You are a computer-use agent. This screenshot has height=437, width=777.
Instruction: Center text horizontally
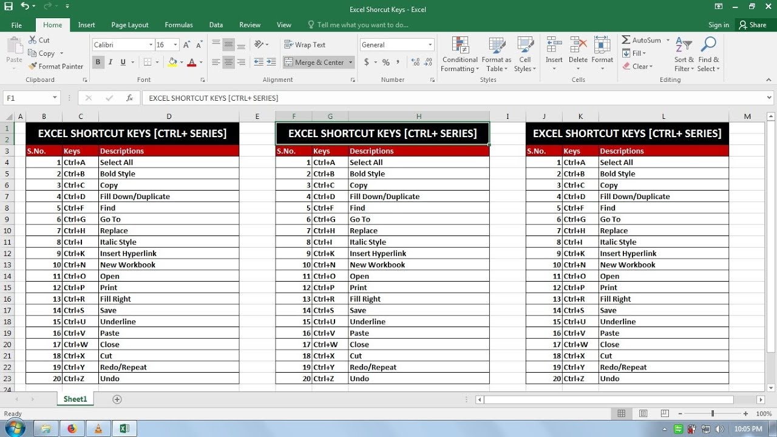[x=229, y=62]
